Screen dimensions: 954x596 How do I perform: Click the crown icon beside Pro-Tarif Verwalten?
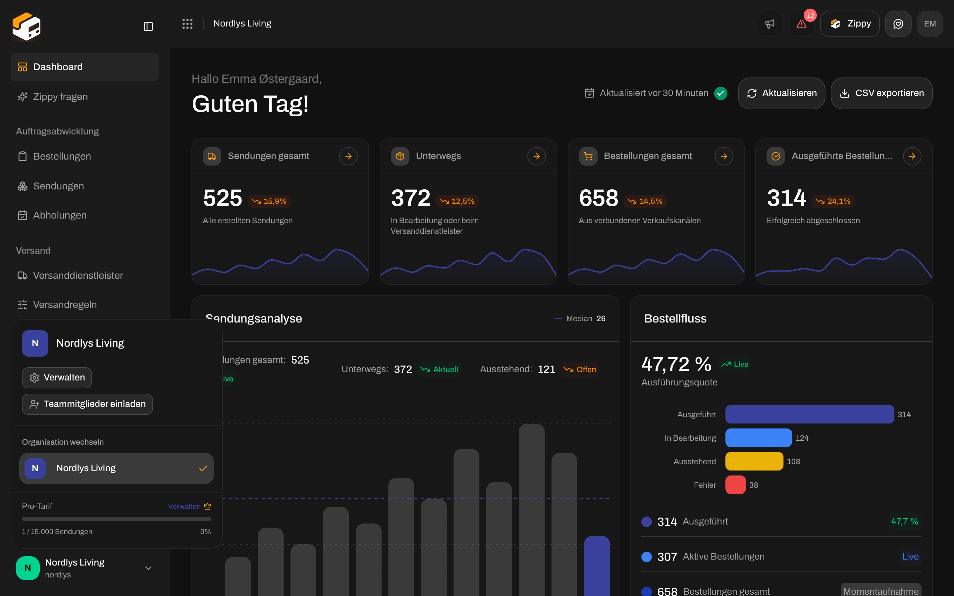207,506
